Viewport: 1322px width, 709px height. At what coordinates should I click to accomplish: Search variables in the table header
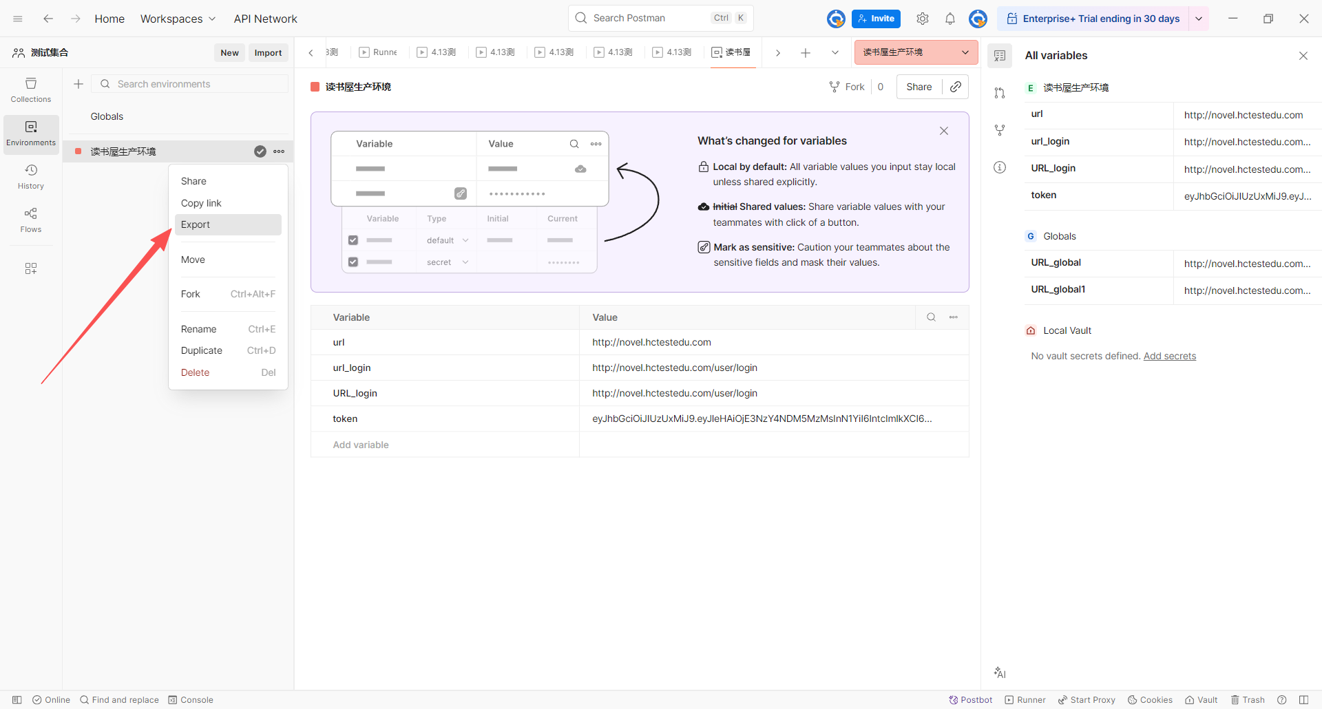pyautogui.click(x=931, y=317)
